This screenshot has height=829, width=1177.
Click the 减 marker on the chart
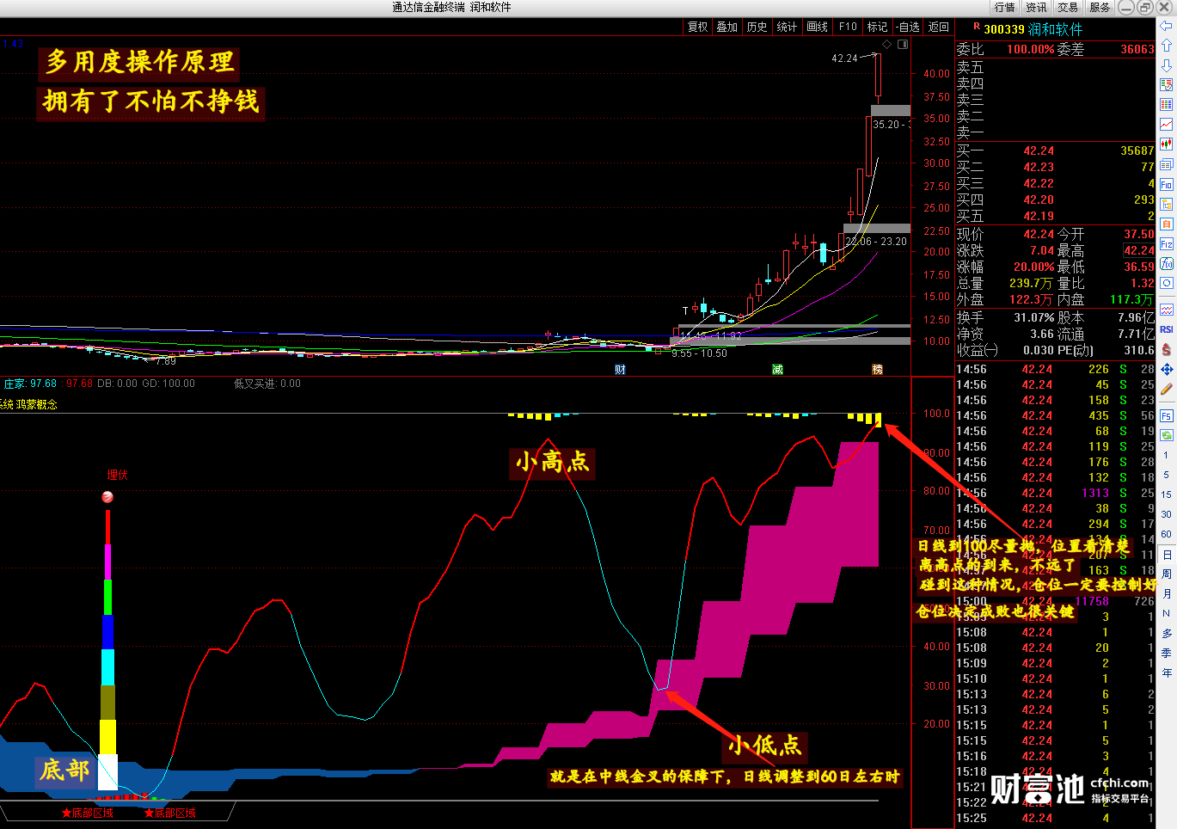(777, 370)
